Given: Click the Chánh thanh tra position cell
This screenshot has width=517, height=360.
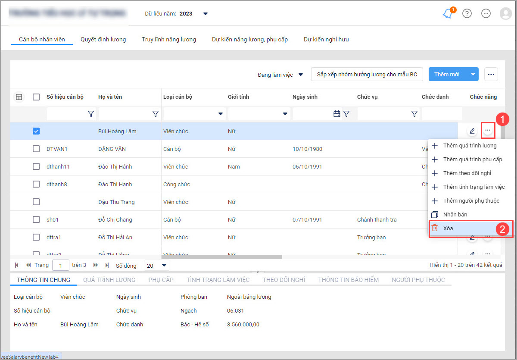Looking at the screenshot, I should pyautogui.click(x=377, y=220).
